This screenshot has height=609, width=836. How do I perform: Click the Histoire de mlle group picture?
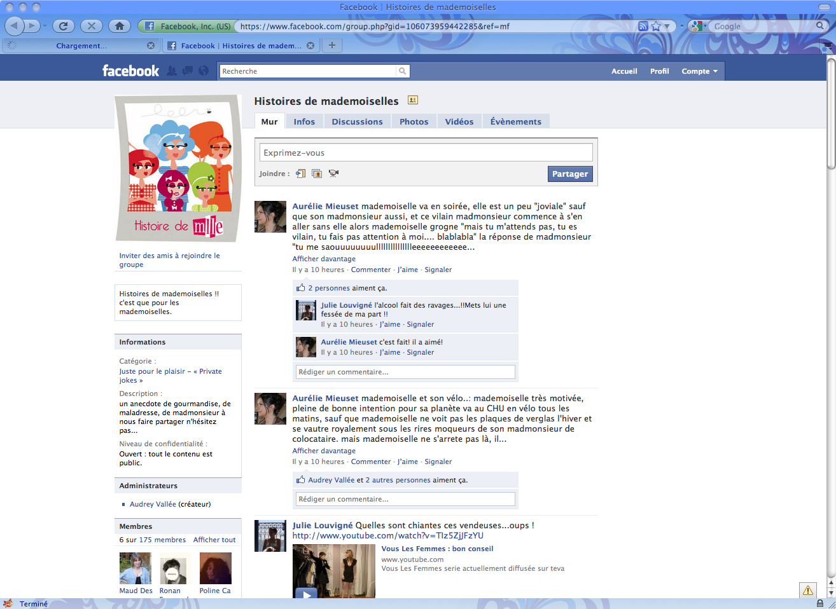coord(178,168)
